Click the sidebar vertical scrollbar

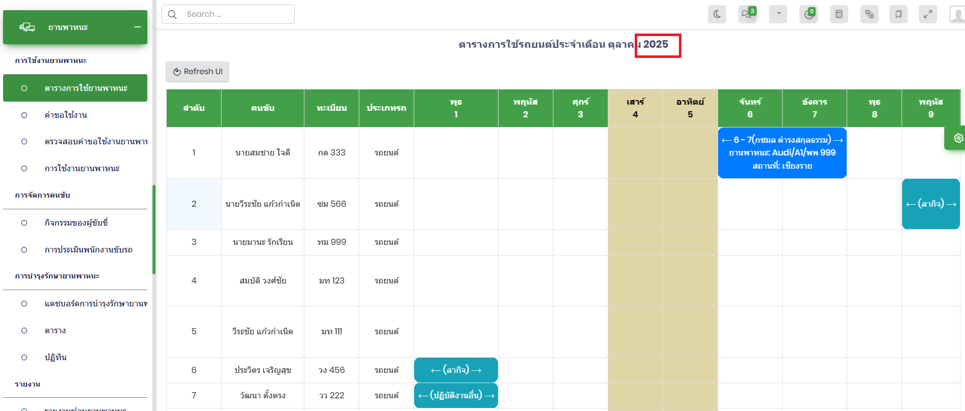point(154,229)
